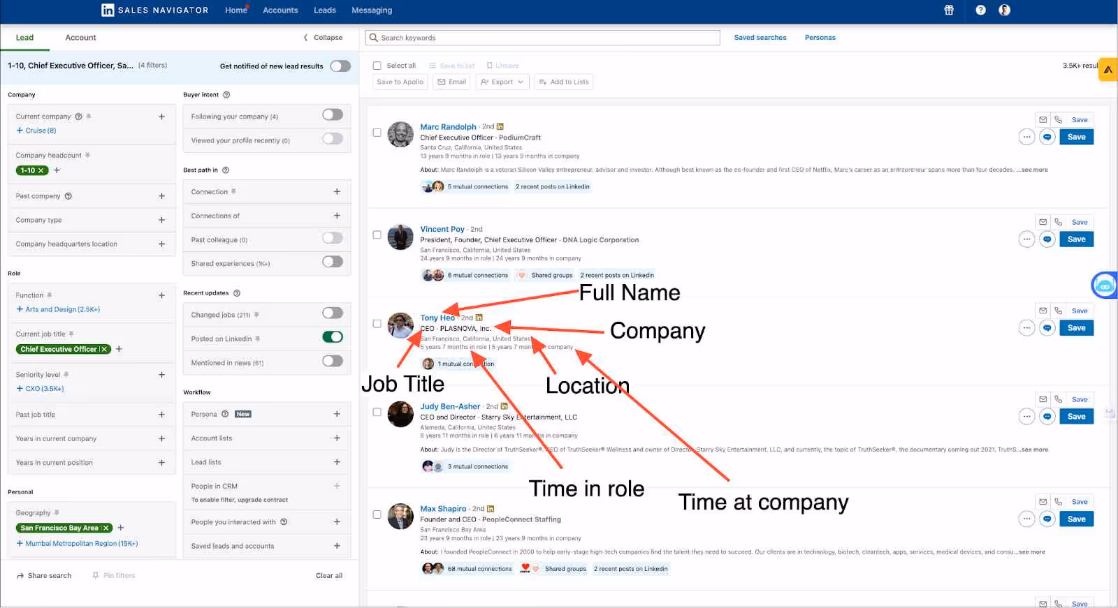
Task: Toggle new lead results notification switch
Action: pos(340,66)
